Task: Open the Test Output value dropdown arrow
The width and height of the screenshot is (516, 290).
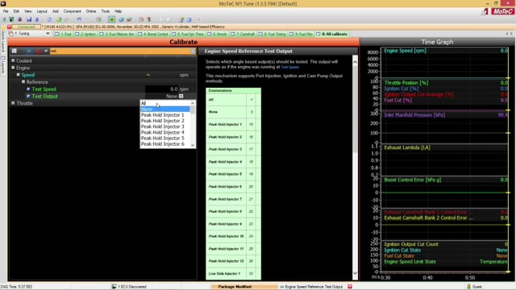Action: pos(181,97)
